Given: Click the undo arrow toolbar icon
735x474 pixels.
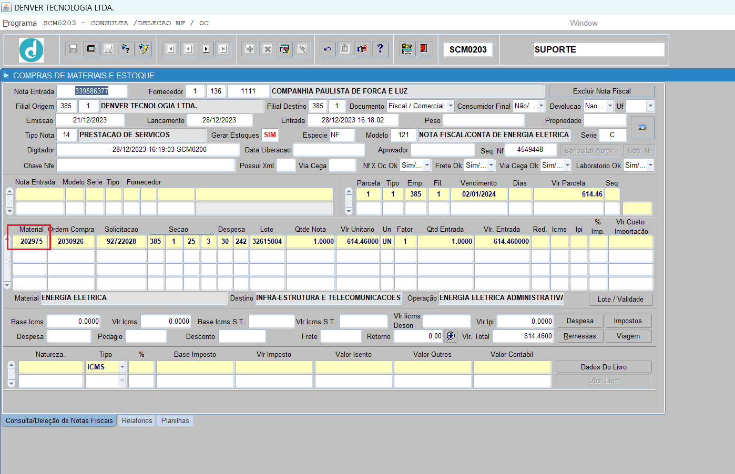Looking at the screenshot, I should [x=328, y=49].
